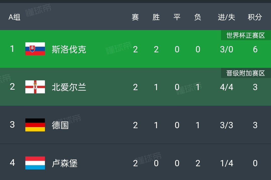The image size is (271, 180).
Task: Tap the 胜 column header
Action: [x=156, y=17]
